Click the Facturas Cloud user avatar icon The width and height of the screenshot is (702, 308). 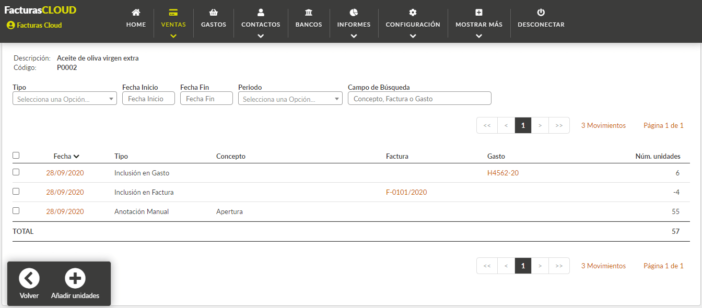click(x=10, y=25)
